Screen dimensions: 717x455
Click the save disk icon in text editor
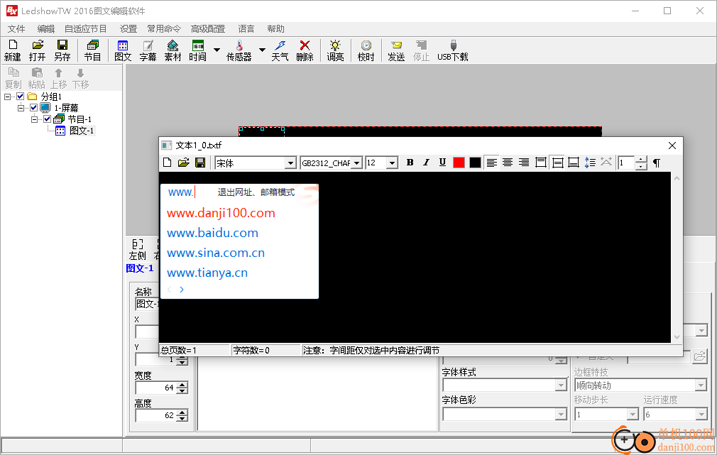(199, 163)
